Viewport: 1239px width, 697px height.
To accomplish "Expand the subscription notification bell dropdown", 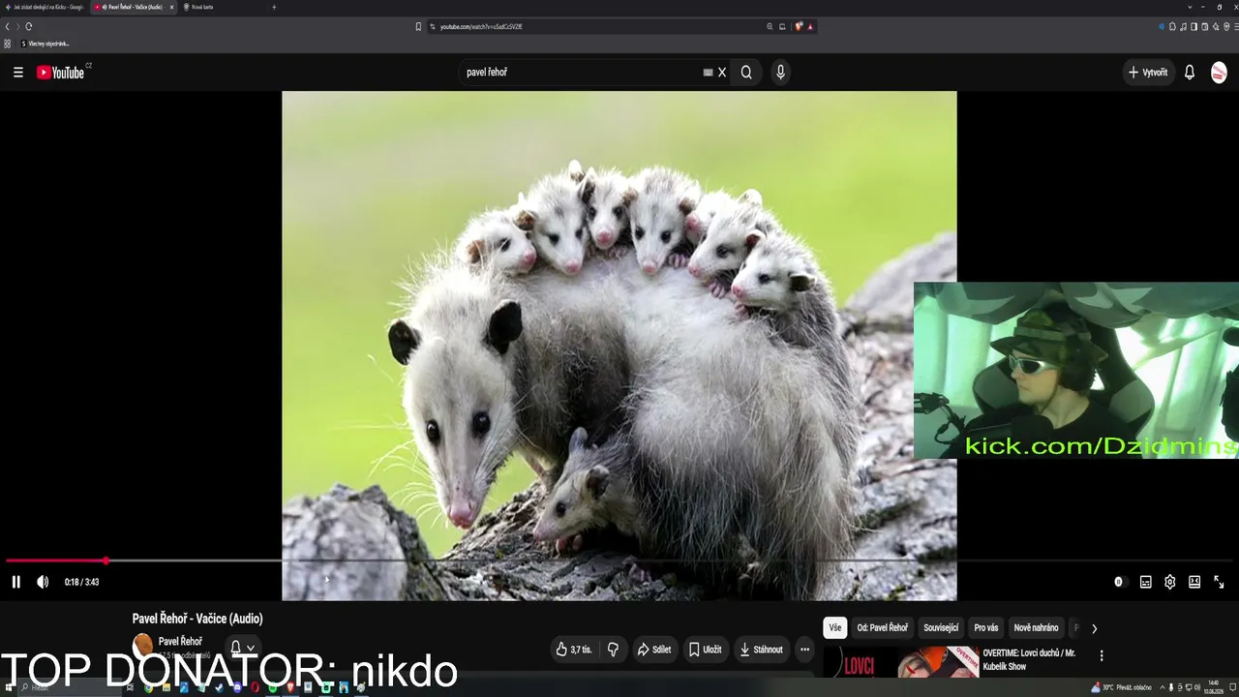I will point(242,648).
